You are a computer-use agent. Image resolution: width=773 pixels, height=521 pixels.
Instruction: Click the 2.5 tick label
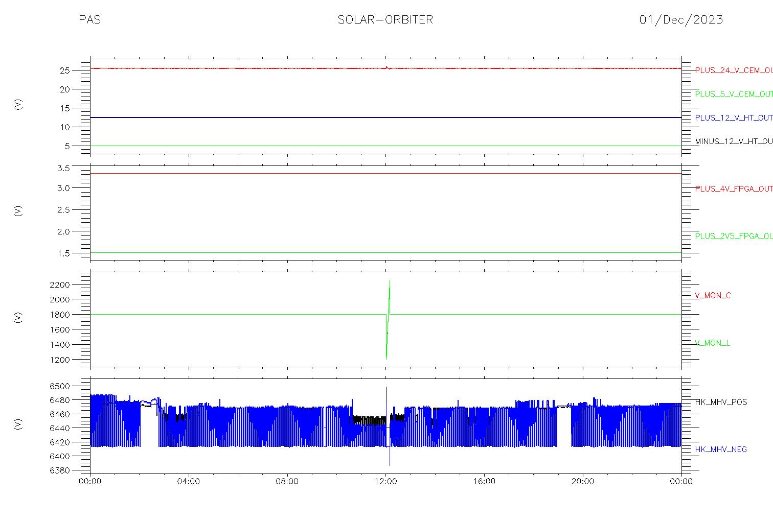pyautogui.click(x=63, y=210)
